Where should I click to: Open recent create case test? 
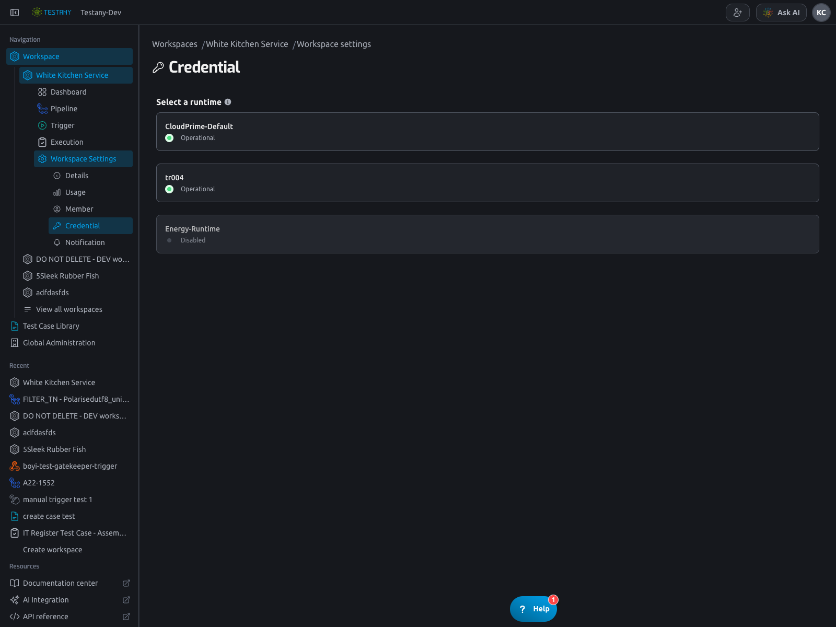tap(69, 516)
